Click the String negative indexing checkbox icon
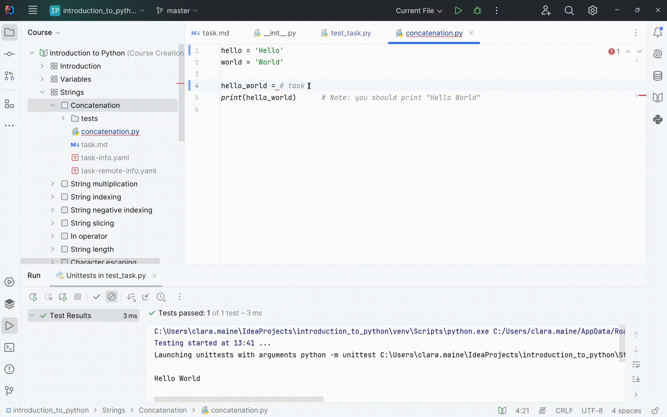Screen dimensions: 667x417 coord(64,210)
